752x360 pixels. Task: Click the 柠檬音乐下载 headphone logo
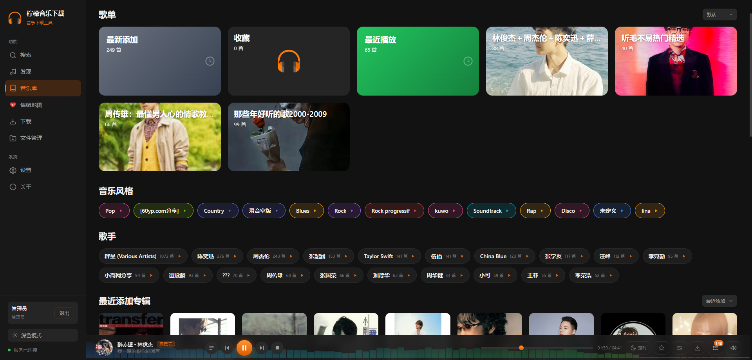[15, 18]
